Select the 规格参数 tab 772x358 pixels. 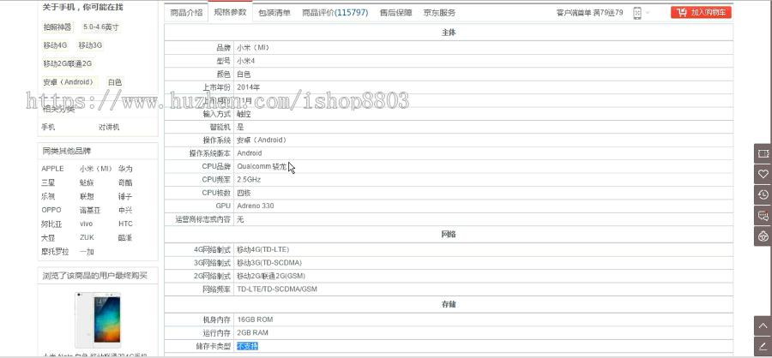click(x=230, y=12)
